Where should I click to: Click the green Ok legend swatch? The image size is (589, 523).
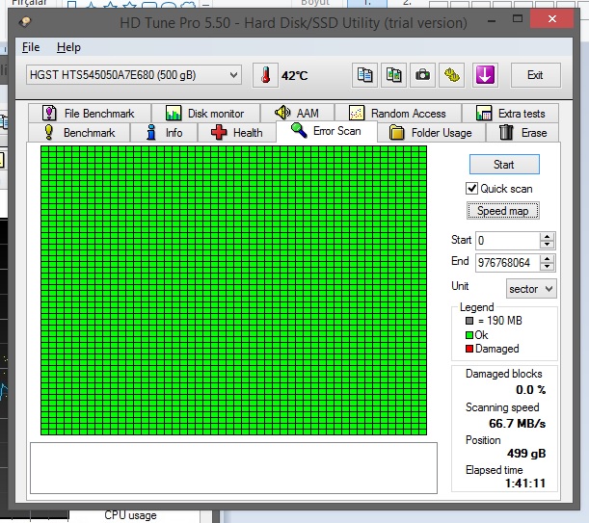click(x=469, y=335)
